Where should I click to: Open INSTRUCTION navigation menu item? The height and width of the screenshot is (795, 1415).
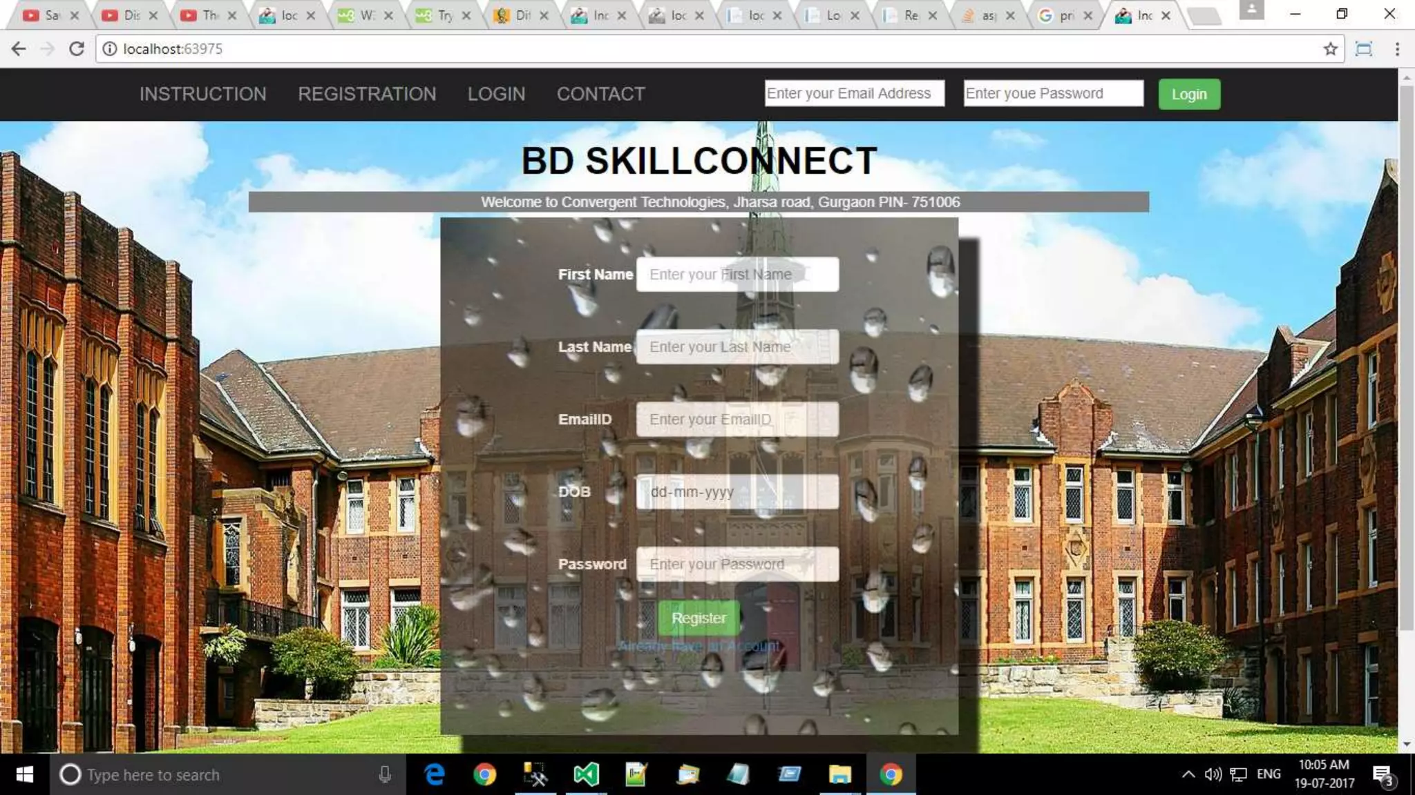pos(202,94)
